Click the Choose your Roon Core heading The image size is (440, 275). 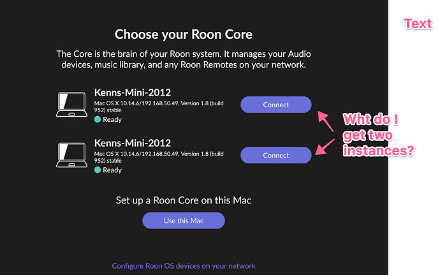184,34
